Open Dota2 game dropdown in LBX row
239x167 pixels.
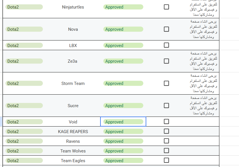24,46
